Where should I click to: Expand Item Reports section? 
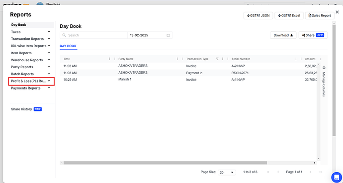(x=31, y=53)
